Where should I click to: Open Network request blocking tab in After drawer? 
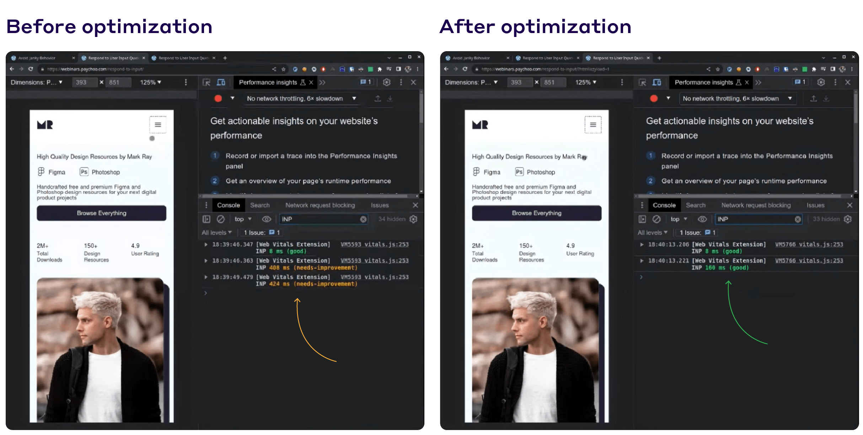pyautogui.click(x=756, y=205)
